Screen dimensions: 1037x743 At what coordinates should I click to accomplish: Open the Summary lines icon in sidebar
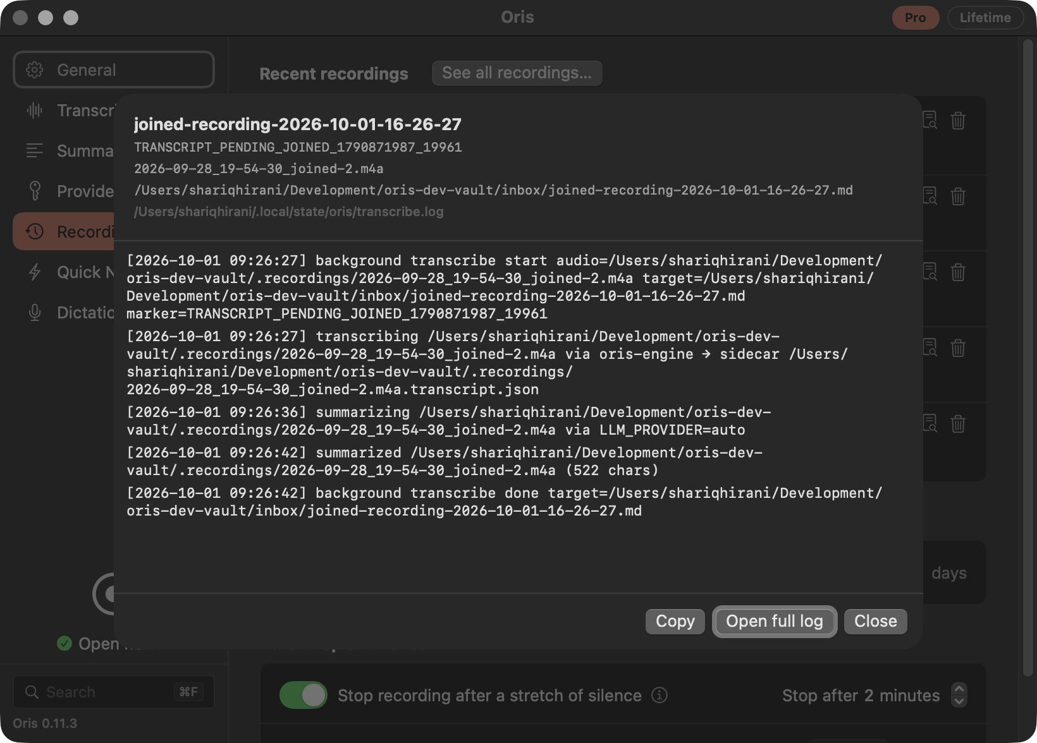[x=35, y=151]
